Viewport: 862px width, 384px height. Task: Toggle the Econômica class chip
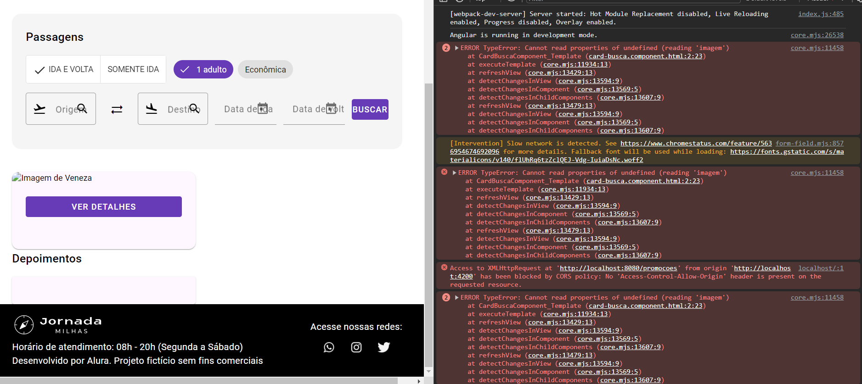(265, 69)
